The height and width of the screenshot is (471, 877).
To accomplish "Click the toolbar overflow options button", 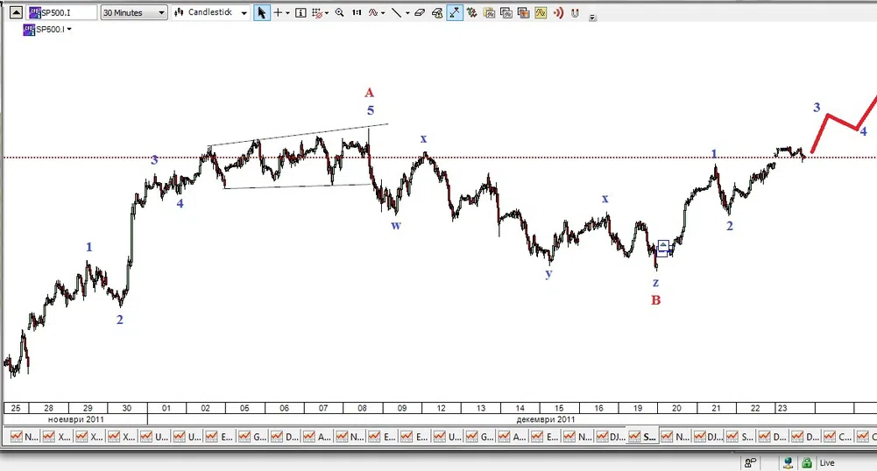I will tap(593, 18).
